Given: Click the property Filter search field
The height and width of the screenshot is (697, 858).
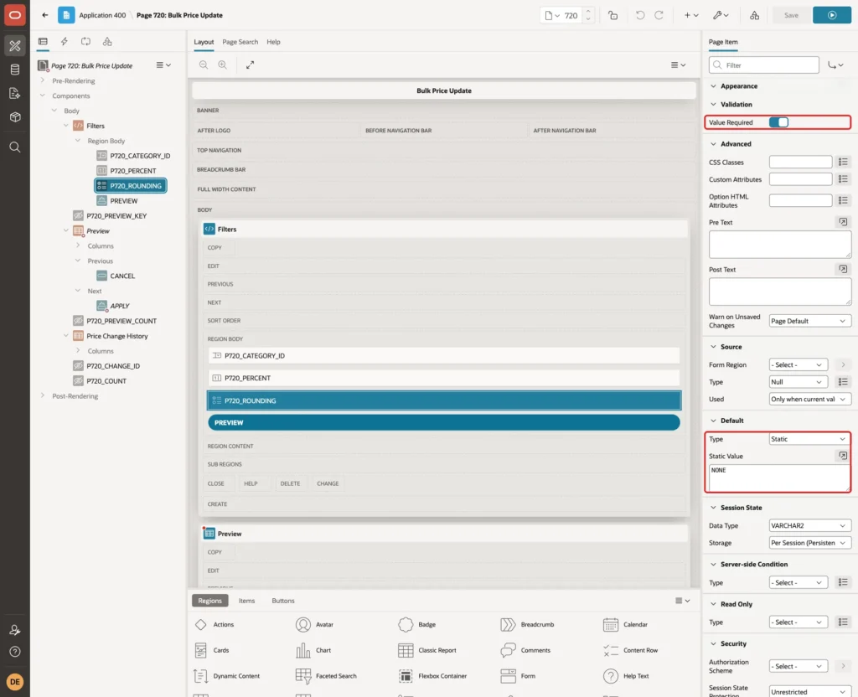Looking at the screenshot, I should coord(764,65).
